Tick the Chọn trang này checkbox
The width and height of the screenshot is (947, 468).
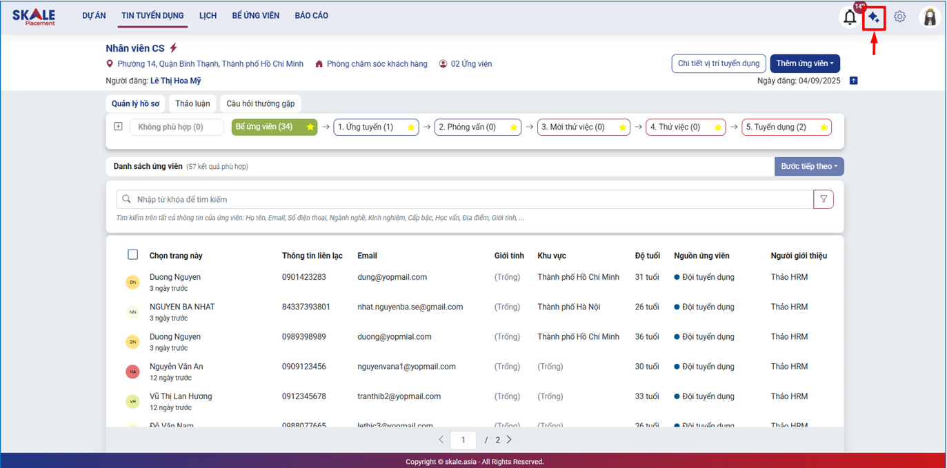click(x=132, y=255)
